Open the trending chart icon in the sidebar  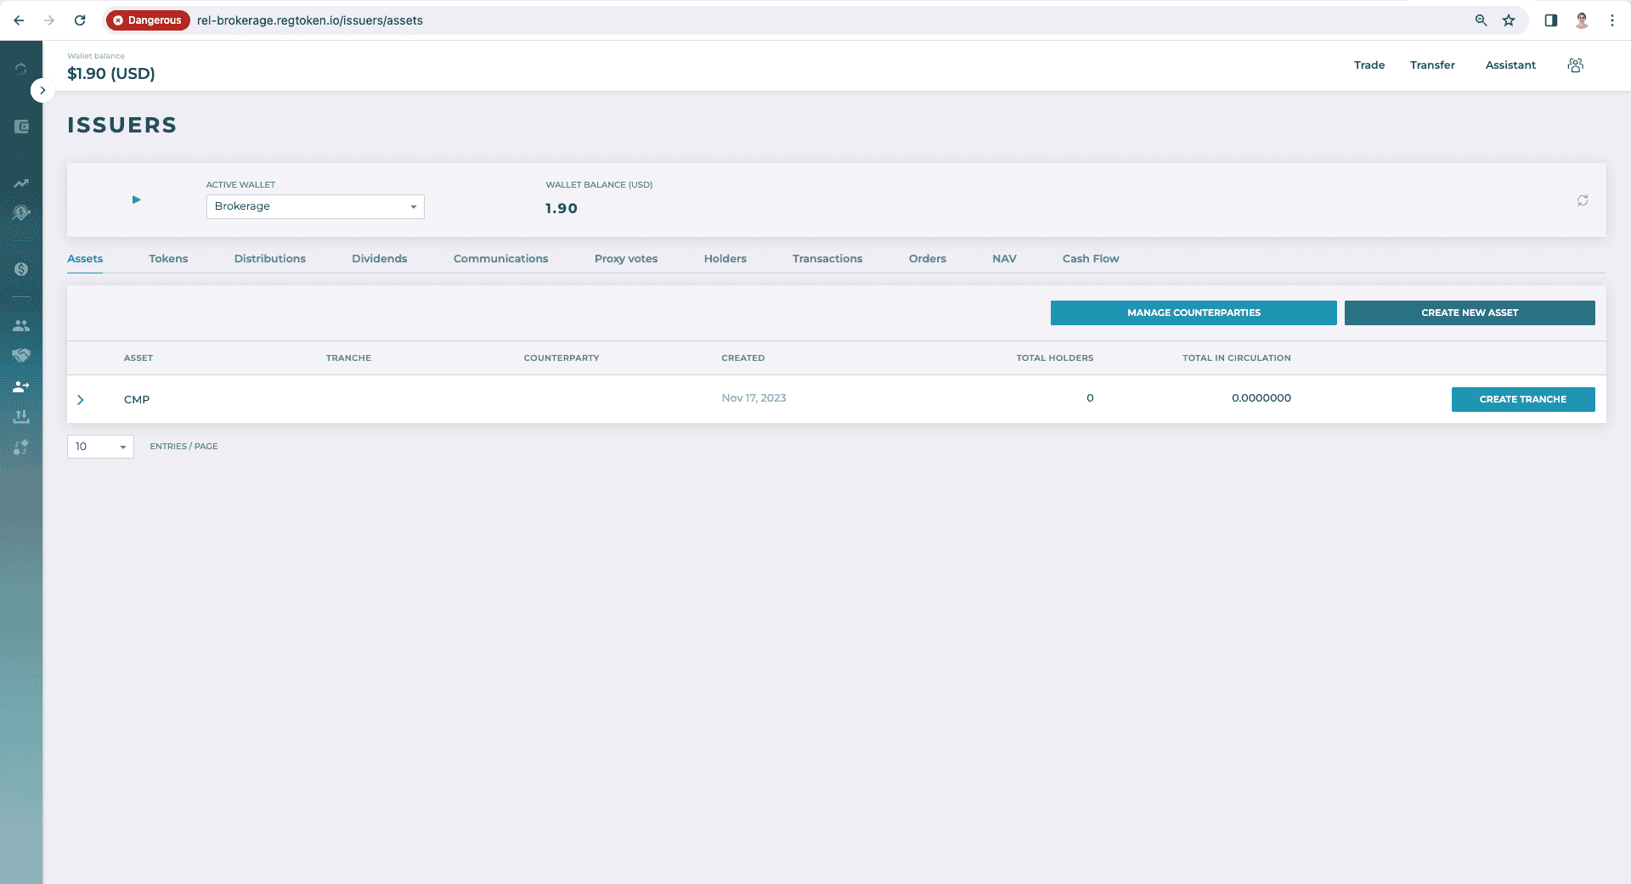(x=21, y=183)
